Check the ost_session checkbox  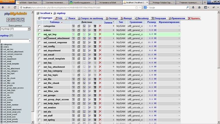coord(39,108)
